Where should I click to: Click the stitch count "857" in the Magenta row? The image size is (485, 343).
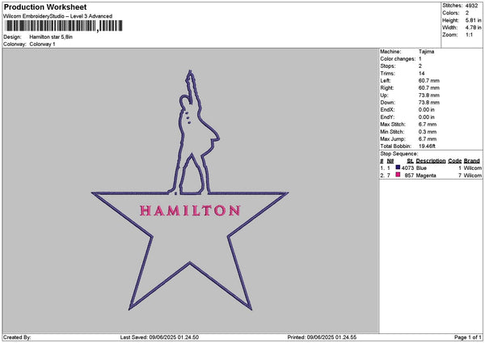pyautogui.click(x=409, y=176)
